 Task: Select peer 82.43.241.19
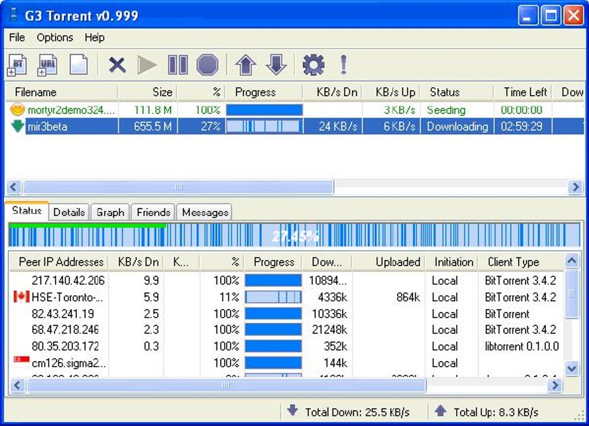286,314
